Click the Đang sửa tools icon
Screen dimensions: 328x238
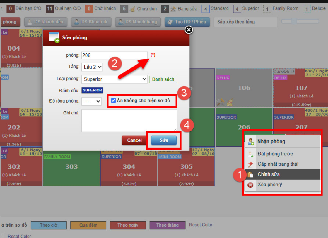click(173, 9)
